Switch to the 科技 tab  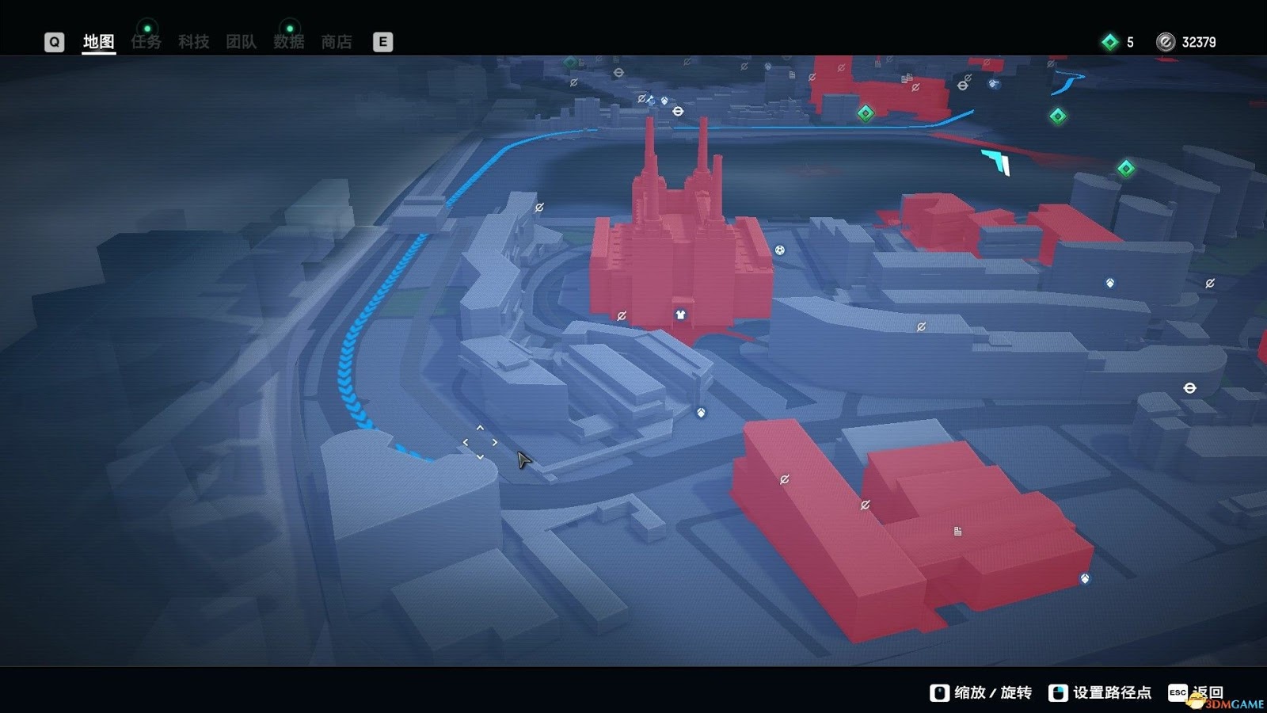coord(194,42)
